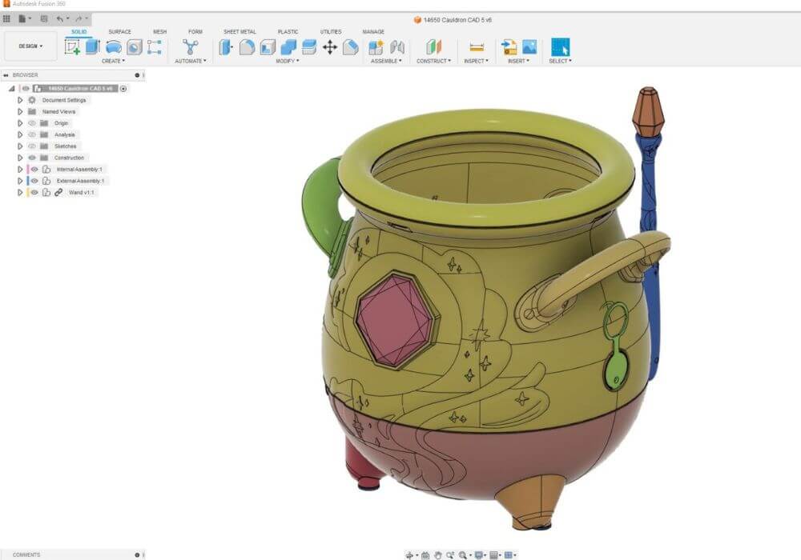The image size is (801, 560).
Task: Switch to the Form tab
Action: click(x=195, y=32)
